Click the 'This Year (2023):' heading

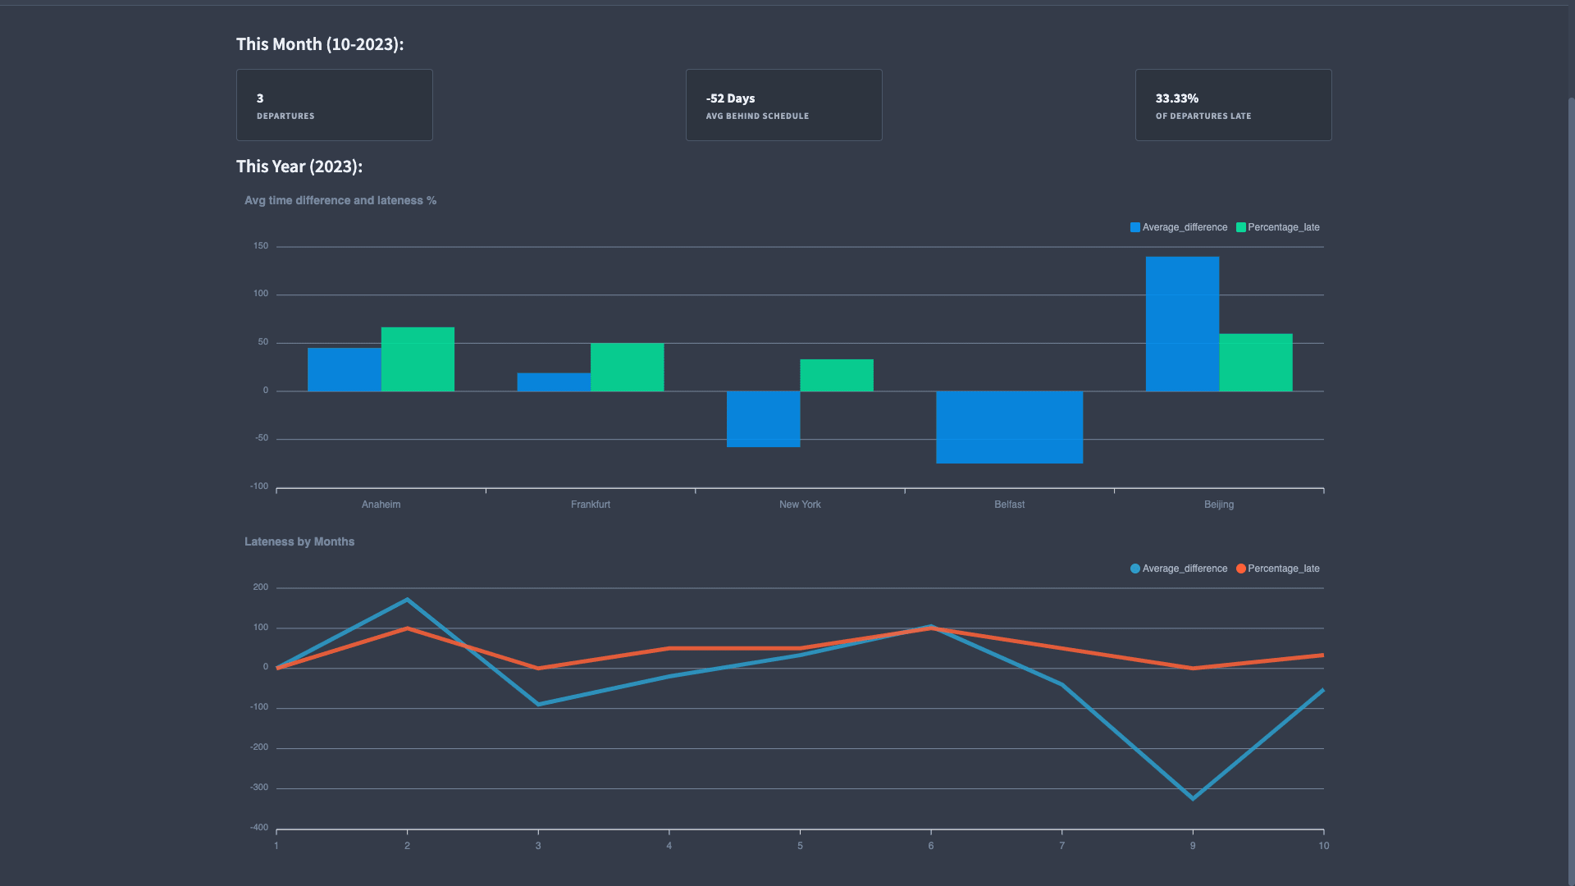(x=299, y=167)
